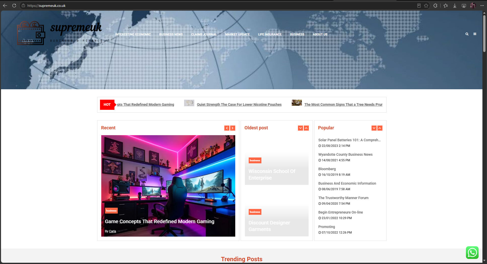Open browser settings ellipsis menu
Viewport: 487px width, 264px height.
(482, 6)
